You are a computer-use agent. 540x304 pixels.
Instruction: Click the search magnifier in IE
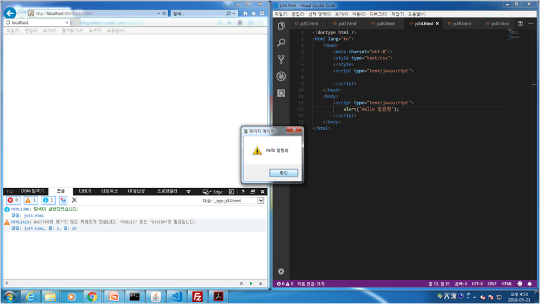(x=228, y=14)
